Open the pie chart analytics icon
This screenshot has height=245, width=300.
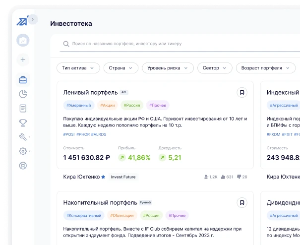click(23, 94)
